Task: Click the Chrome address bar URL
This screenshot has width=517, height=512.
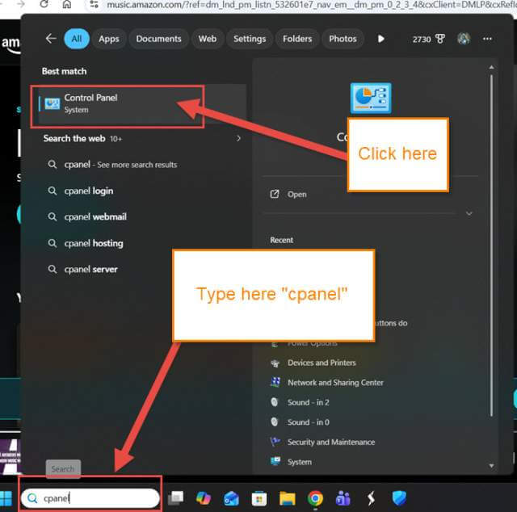Action: [x=310, y=5]
